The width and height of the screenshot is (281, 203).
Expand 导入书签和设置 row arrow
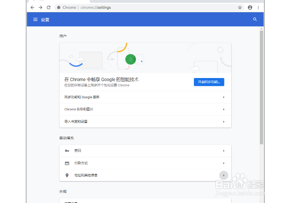[x=224, y=122]
